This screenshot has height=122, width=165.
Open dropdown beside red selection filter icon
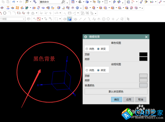(42, 19)
